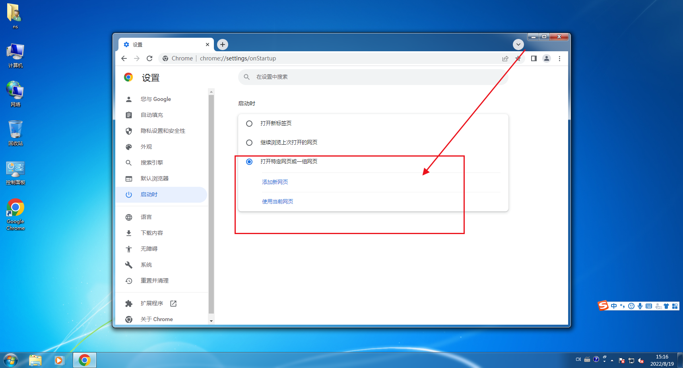The width and height of the screenshot is (683, 368).
Task: Click the Sogou voice input microphone
Action: tap(640, 306)
